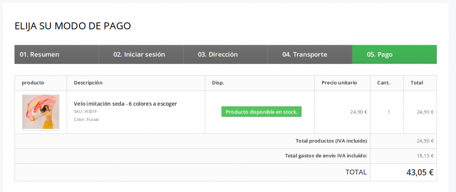Return to the 04. Transporte step

point(310,54)
